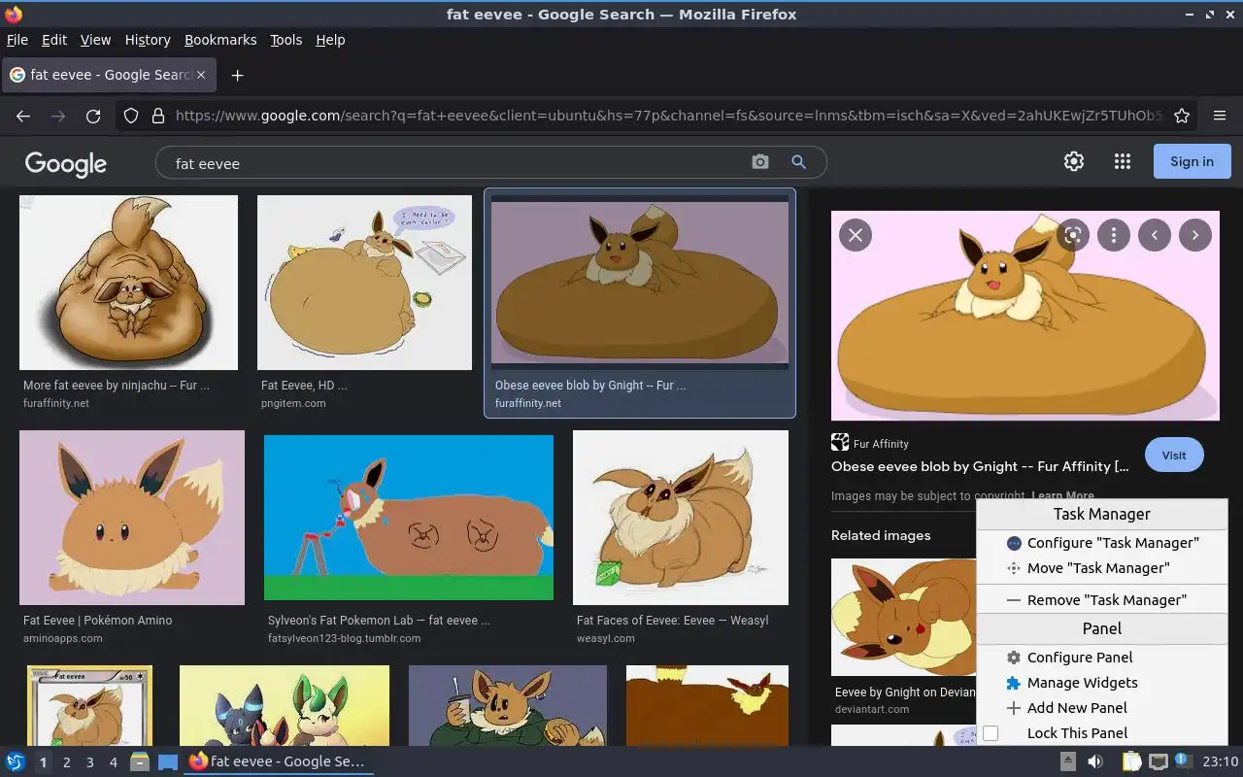Open the Obese eevee blob title link in the preview
The height and width of the screenshot is (777, 1243).
[980, 466]
